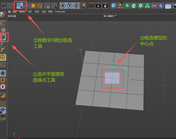Toggle the Locked Workplane grid with padlock
The height and width of the screenshot is (139, 176).
[3, 110]
